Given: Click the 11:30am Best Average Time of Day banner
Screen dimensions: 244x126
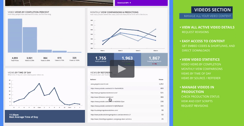Looking at the screenshot, I should [x=45, y=116].
